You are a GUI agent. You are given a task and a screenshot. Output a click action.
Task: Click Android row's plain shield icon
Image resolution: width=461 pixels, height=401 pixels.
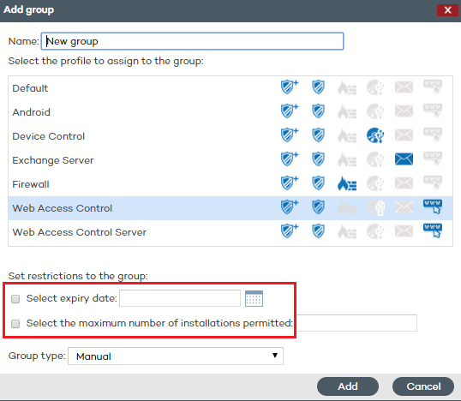[x=318, y=111]
